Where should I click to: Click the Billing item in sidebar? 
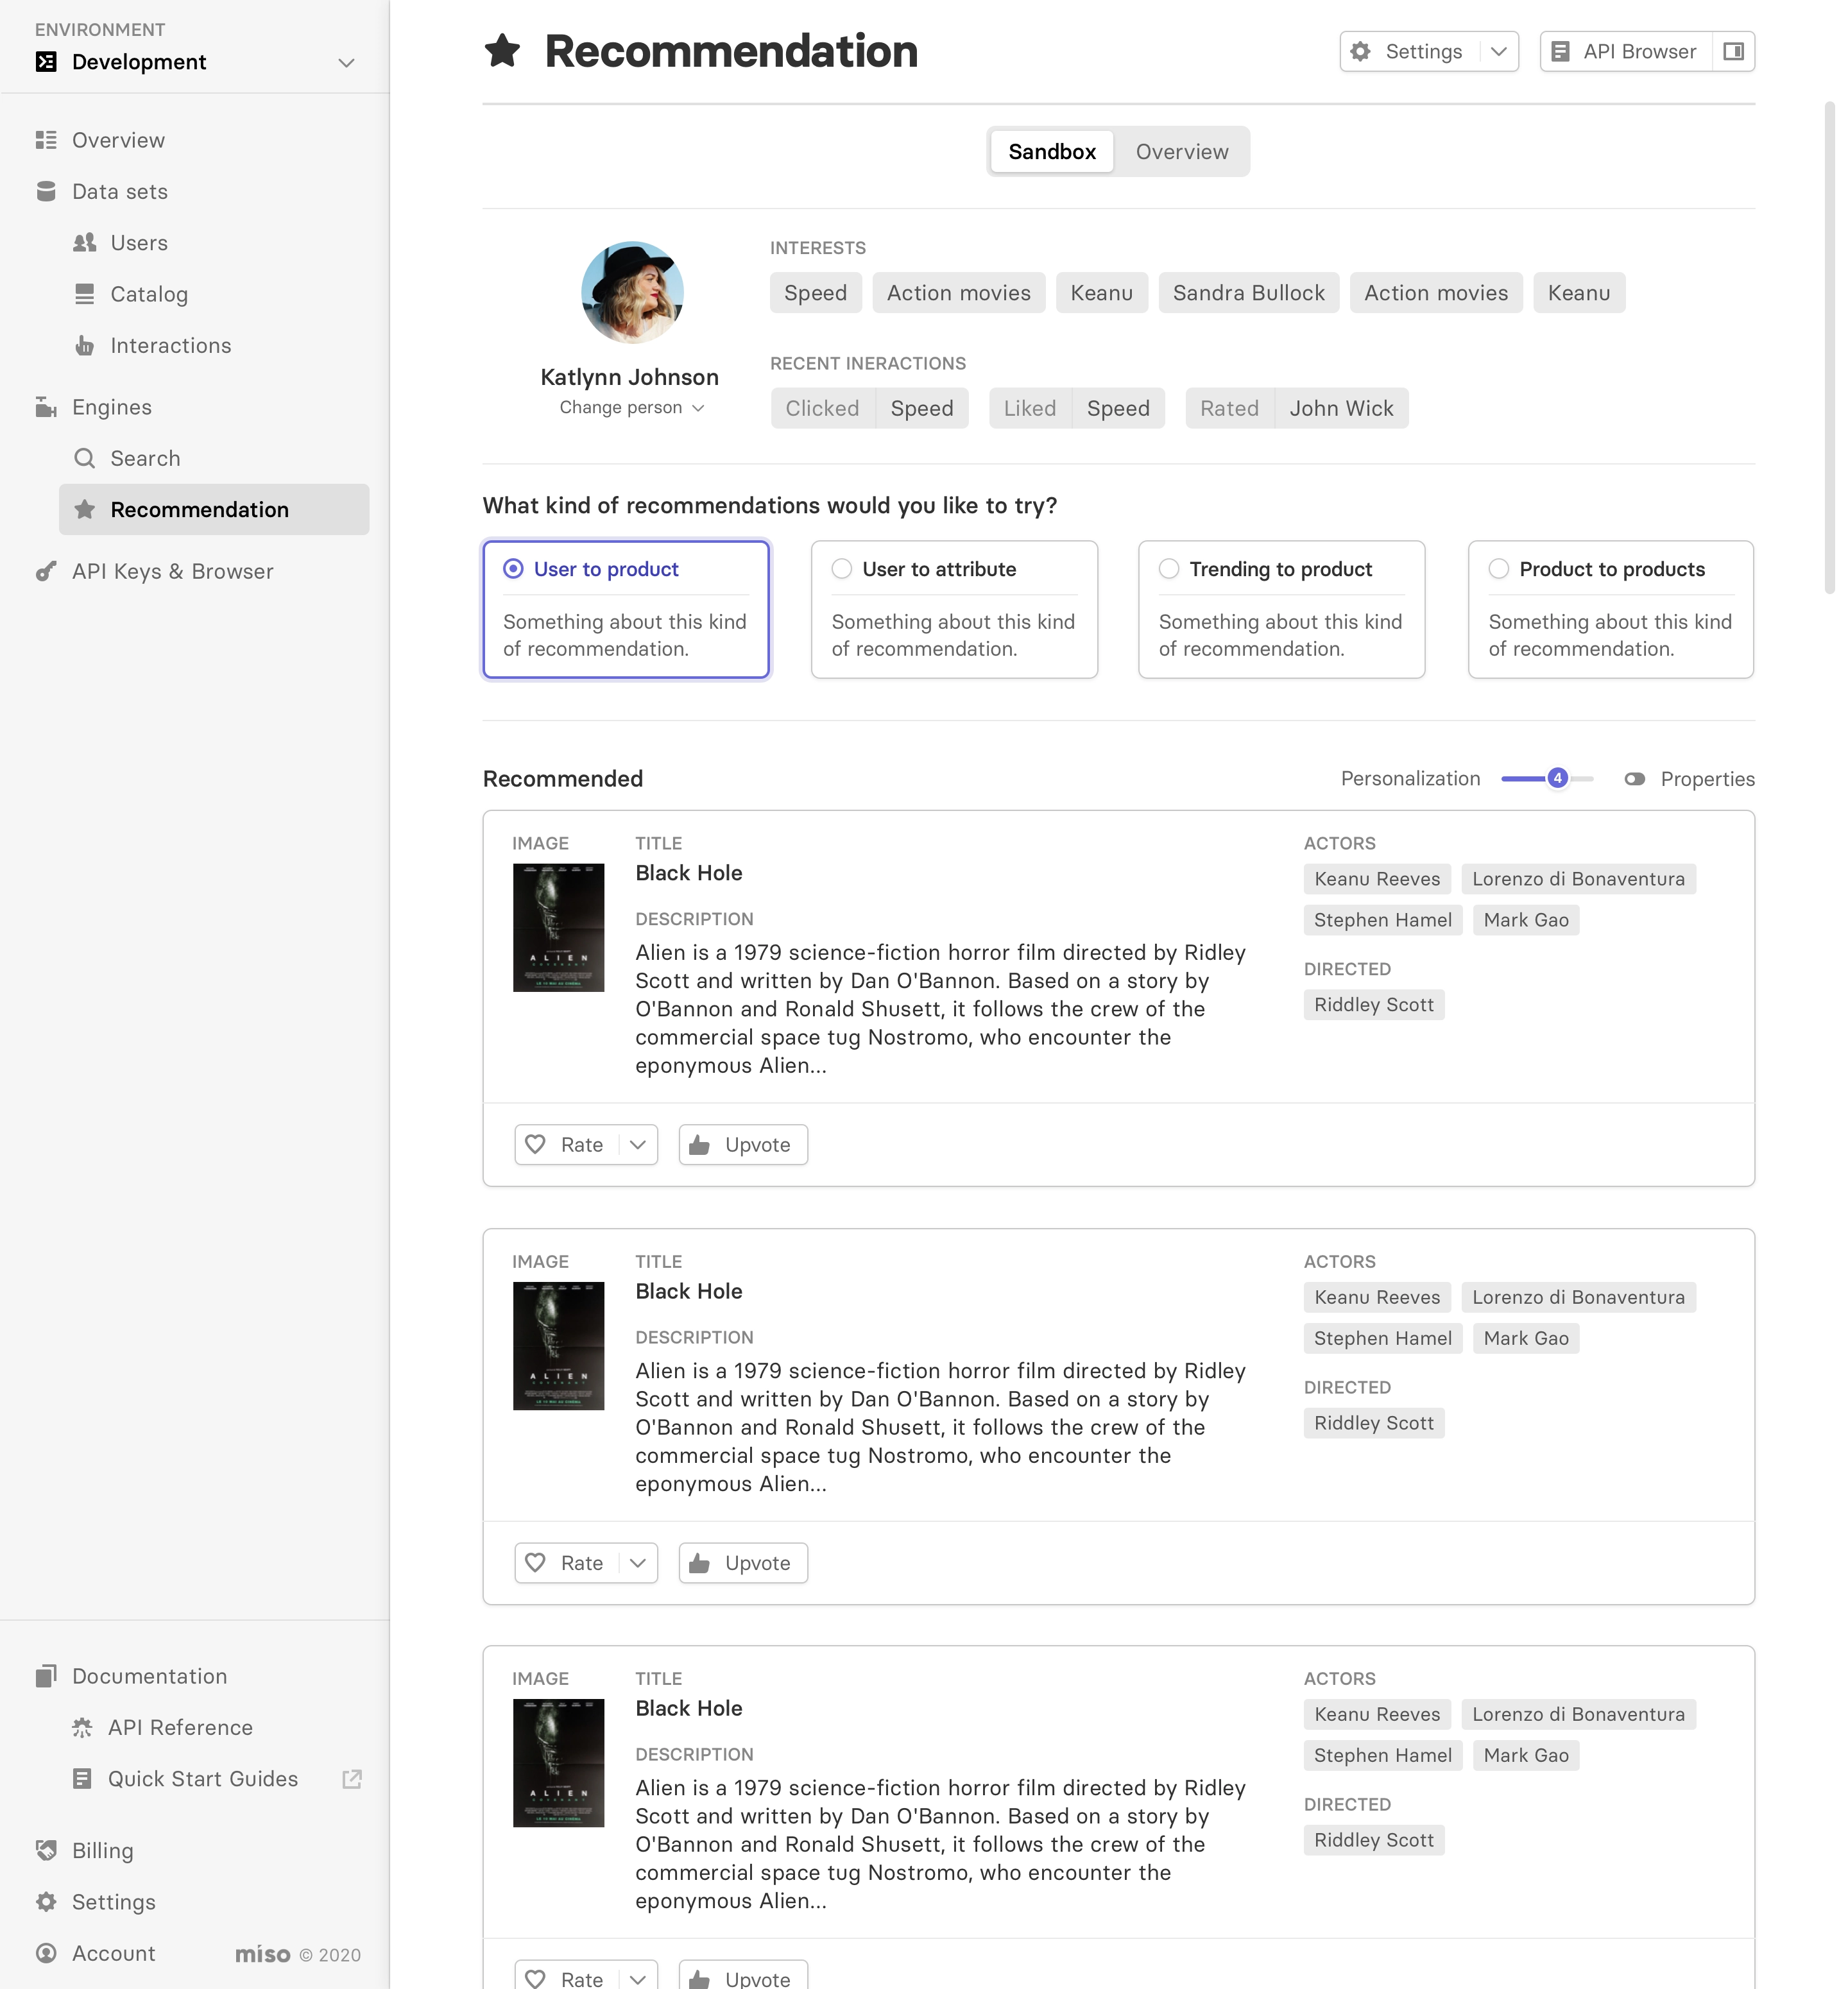[102, 1850]
